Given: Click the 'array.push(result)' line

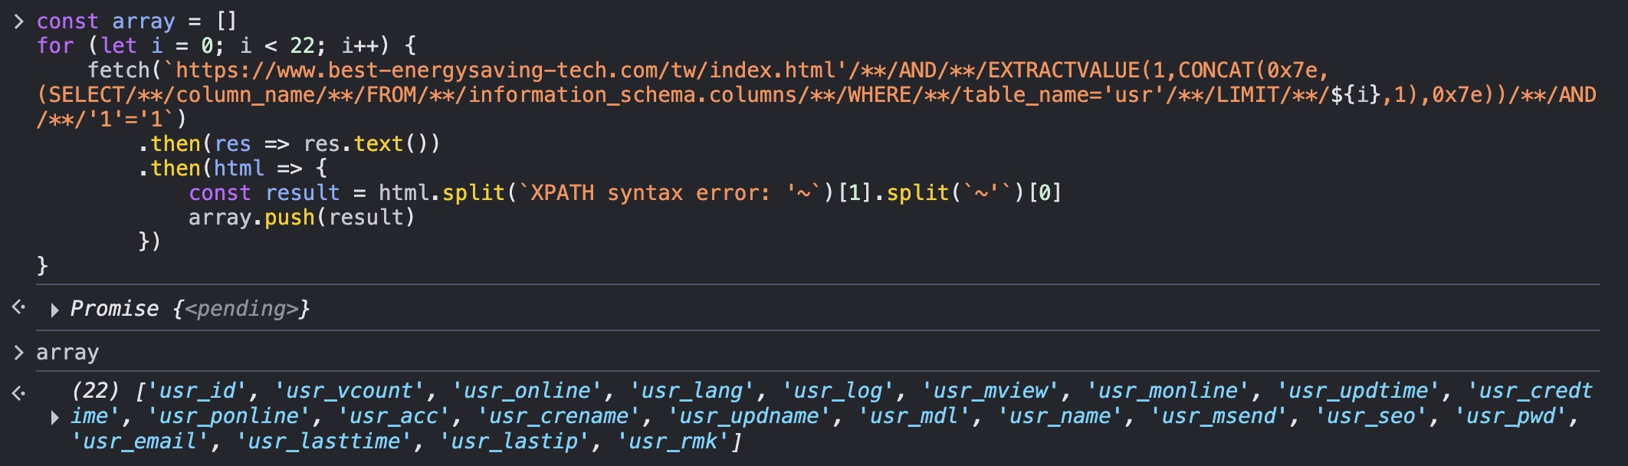Looking at the screenshot, I should (x=302, y=217).
